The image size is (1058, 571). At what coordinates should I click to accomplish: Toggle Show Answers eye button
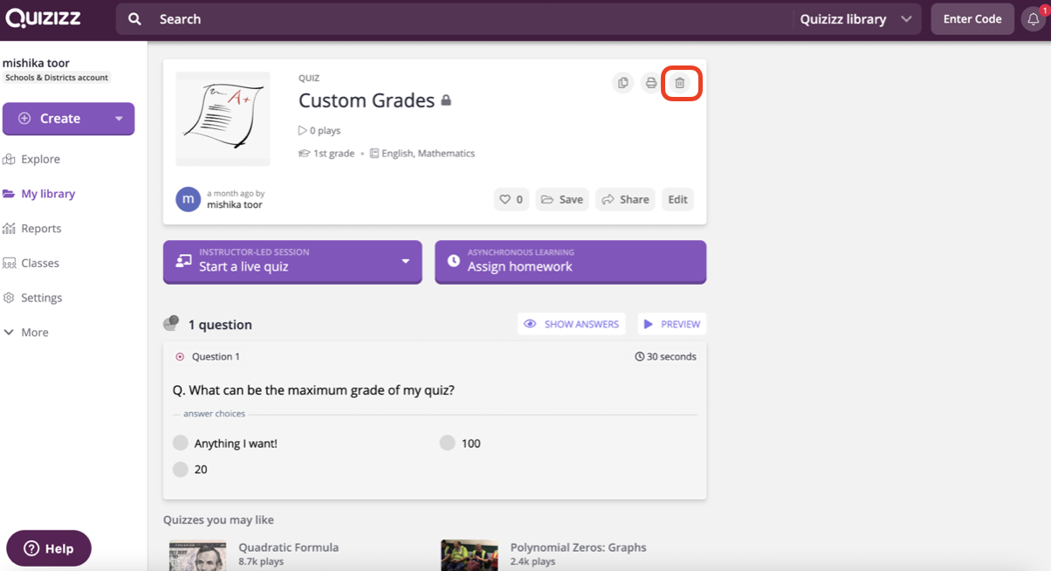coord(571,324)
